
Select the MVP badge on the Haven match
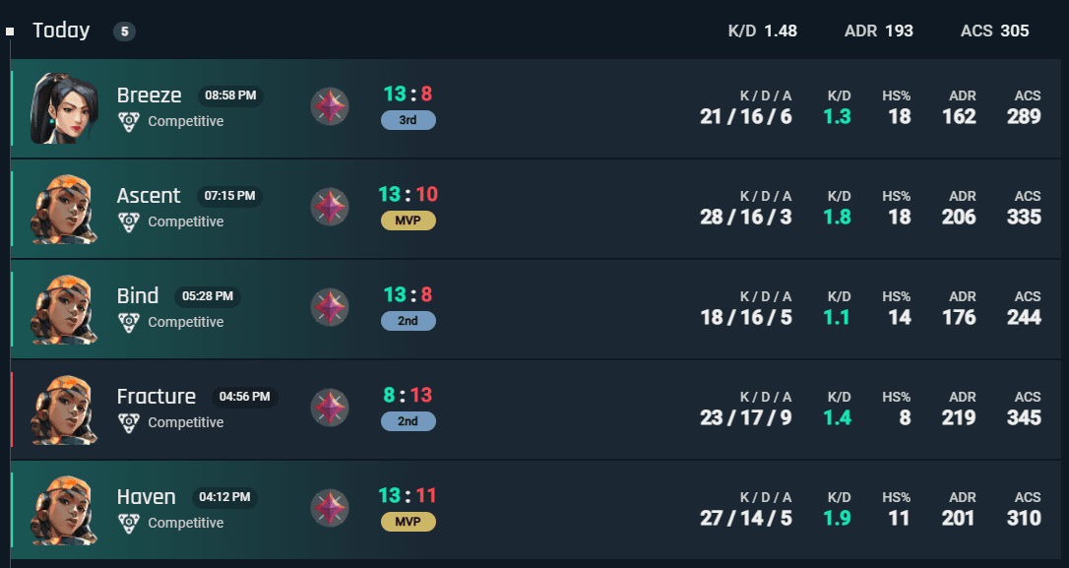408,522
